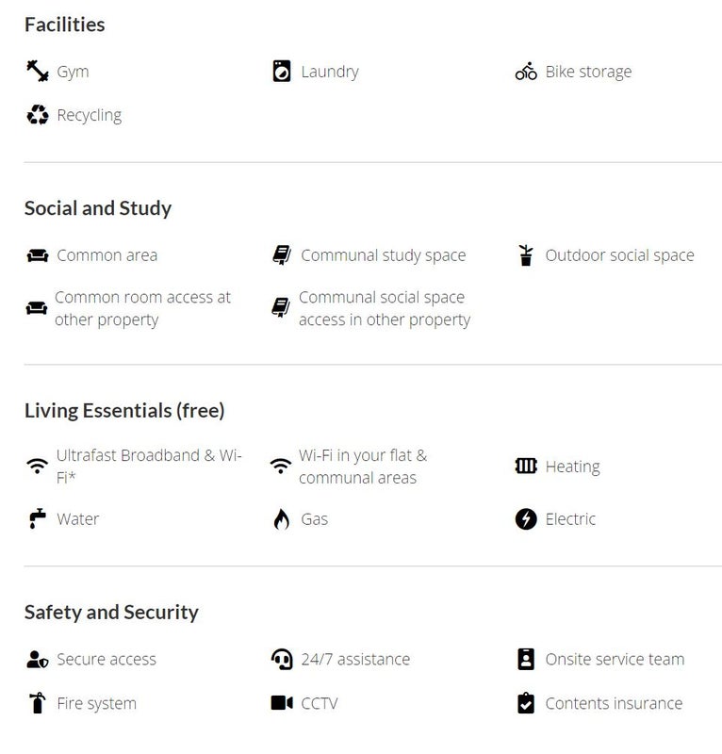Image resolution: width=722 pixels, height=754 pixels.
Task: Click the Gym dumbbell icon
Action: [37, 72]
